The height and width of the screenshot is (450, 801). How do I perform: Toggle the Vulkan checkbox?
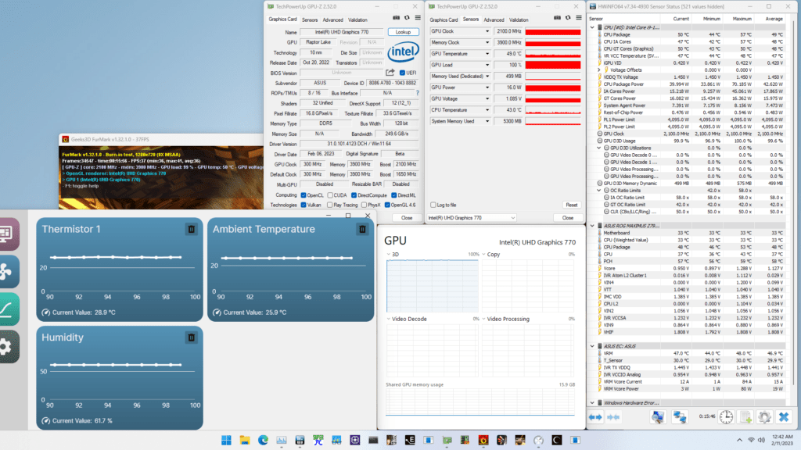(x=304, y=205)
